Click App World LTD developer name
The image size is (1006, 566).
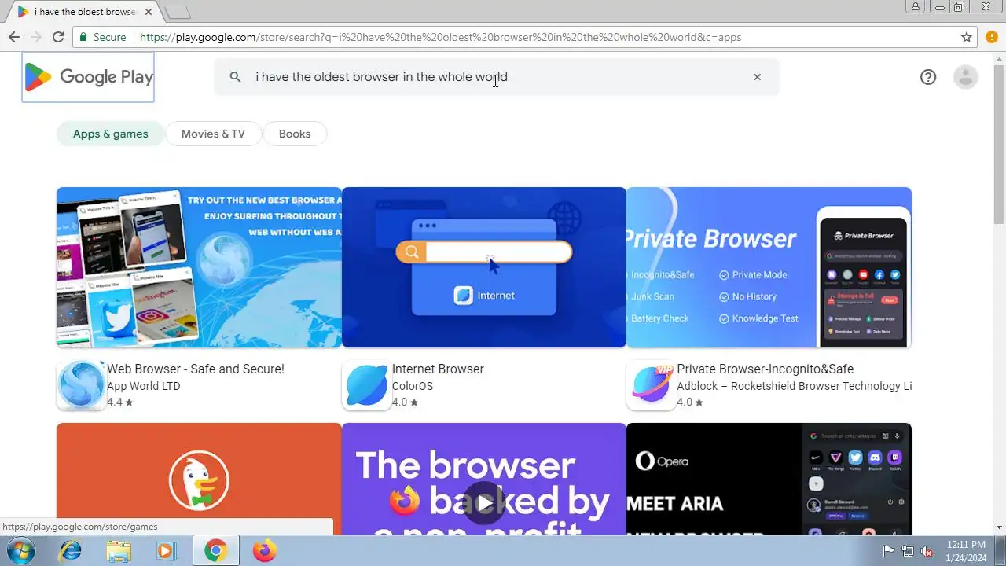pyautogui.click(x=144, y=386)
